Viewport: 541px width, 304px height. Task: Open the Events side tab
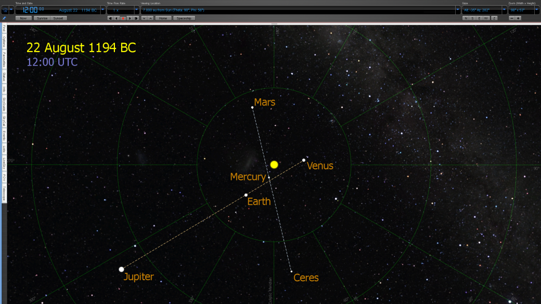(x=4, y=136)
